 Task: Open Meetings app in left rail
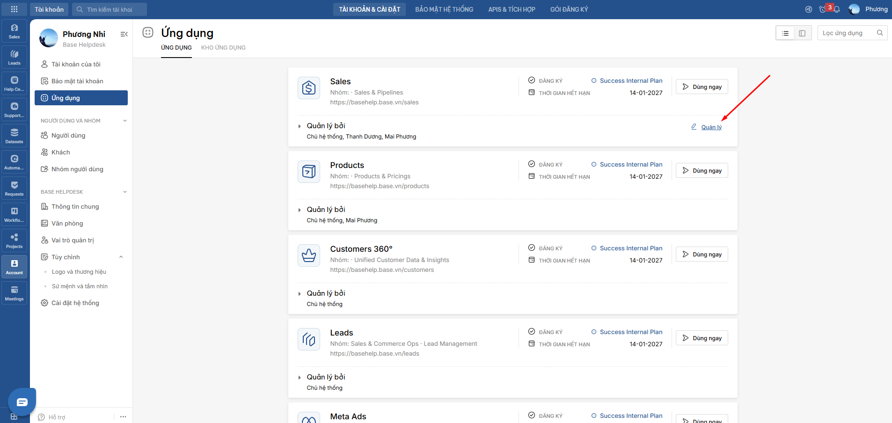15,293
